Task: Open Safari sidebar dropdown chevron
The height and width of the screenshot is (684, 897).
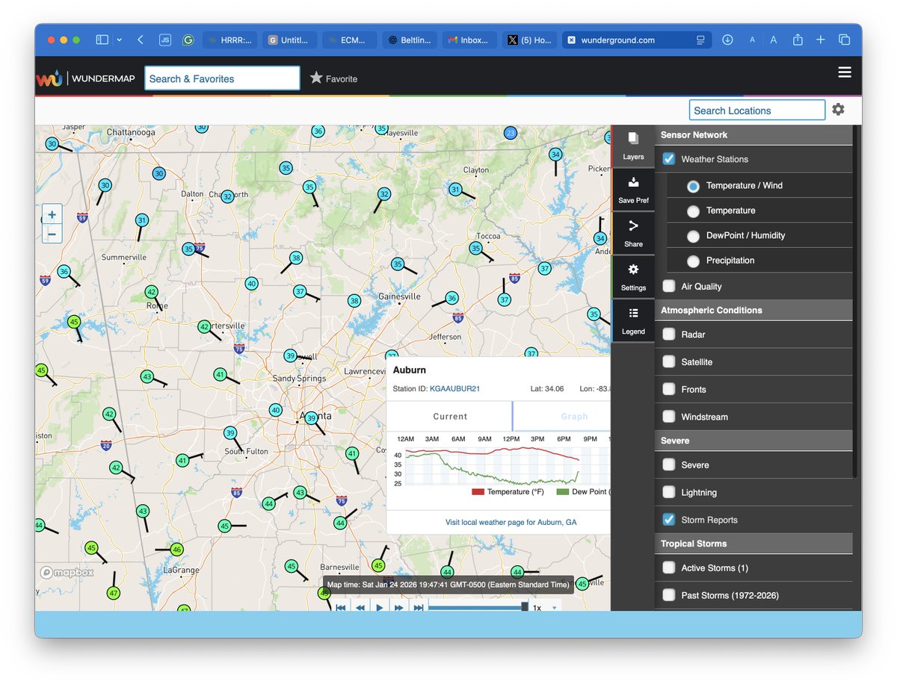Action: pos(119,40)
